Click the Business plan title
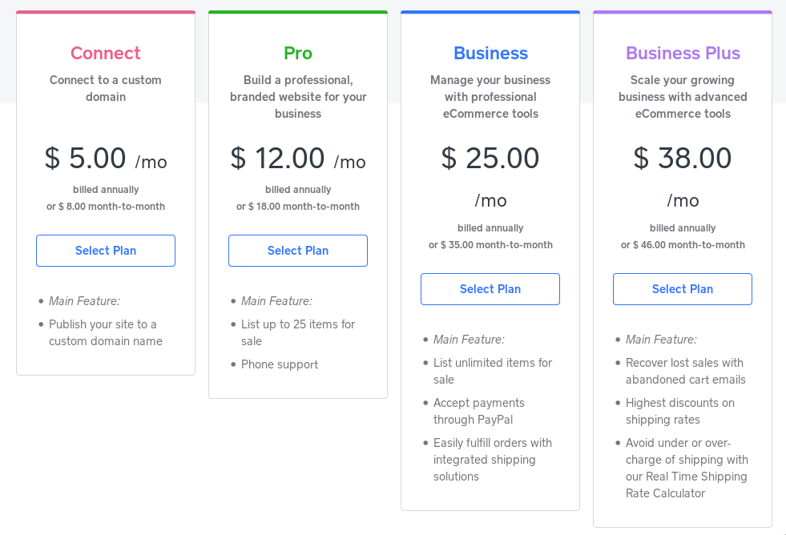Screen dimensions: 786x535 [x=490, y=53]
